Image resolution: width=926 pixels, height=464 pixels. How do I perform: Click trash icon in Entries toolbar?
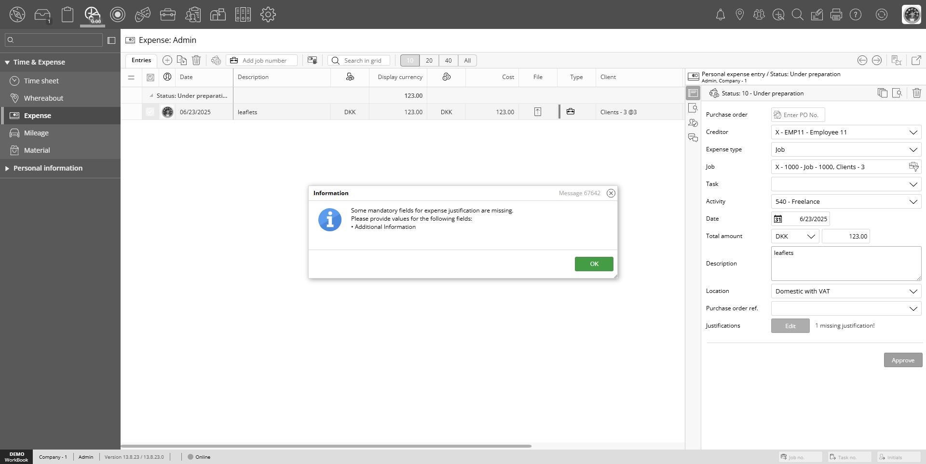click(196, 60)
